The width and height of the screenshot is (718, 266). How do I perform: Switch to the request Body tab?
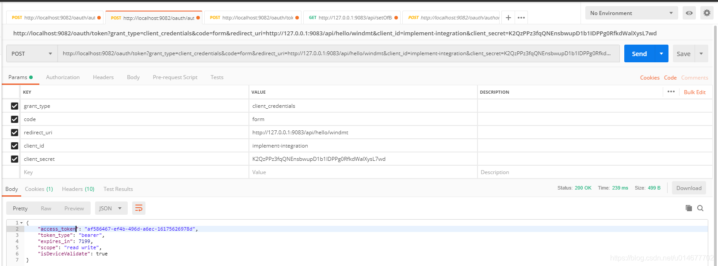click(133, 77)
